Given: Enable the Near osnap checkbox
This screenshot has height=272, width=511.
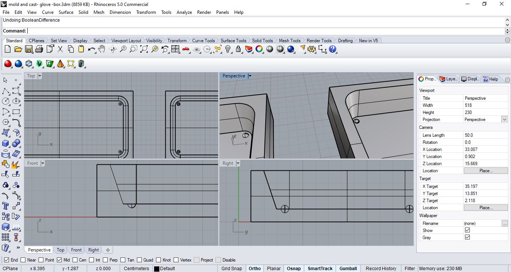Looking at the screenshot, I should 23,260.
